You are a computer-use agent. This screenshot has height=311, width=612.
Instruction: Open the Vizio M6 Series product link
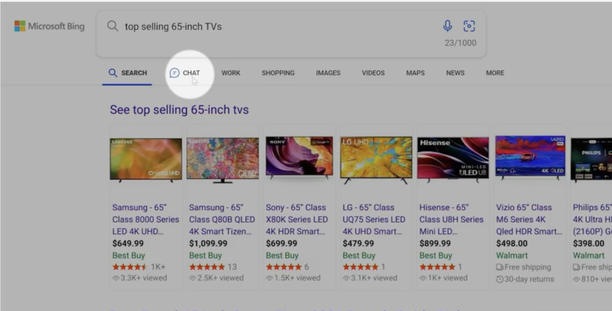tap(529, 219)
